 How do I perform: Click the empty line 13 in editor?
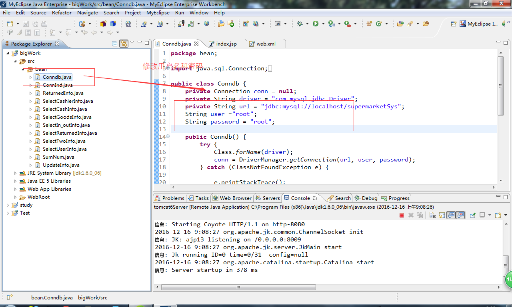click(x=334, y=129)
